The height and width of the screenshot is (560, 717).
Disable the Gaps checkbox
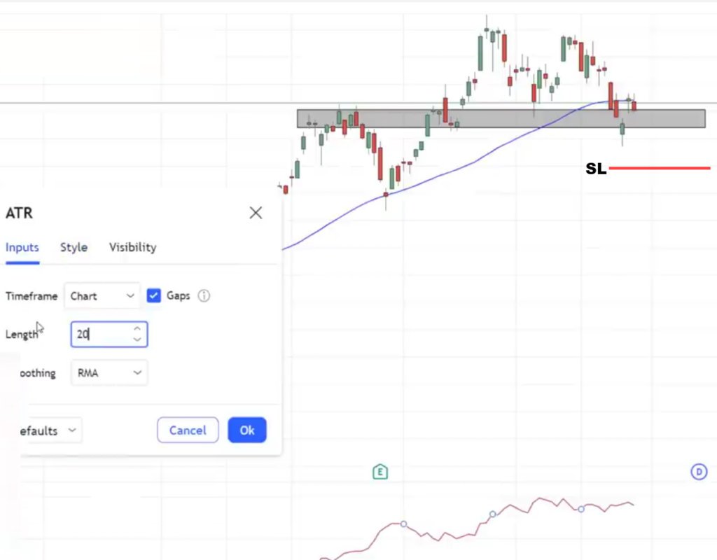click(153, 295)
